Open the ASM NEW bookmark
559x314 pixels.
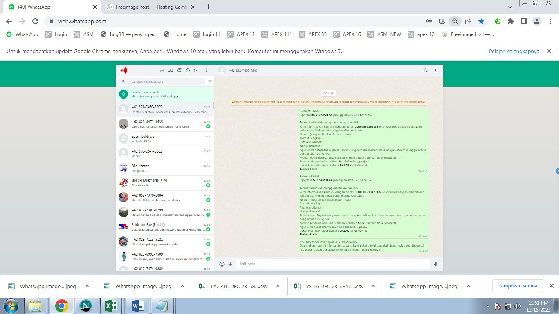coord(384,34)
